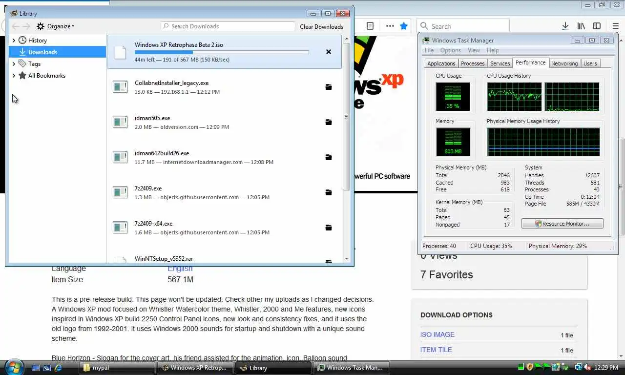
Task: Switch to Services tab
Action: pyautogui.click(x=500, y=63)
